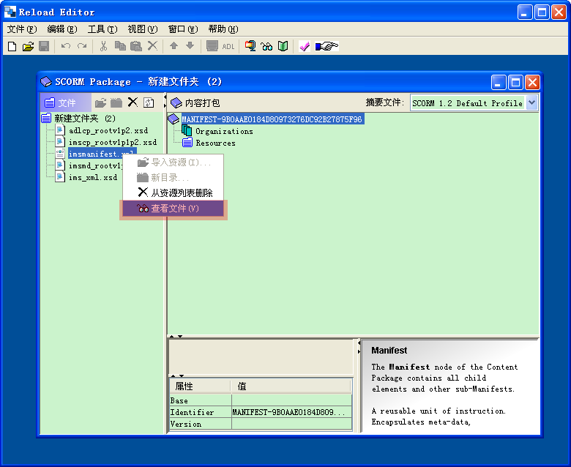Click the purple checkmark validate icon
Image resolution: width=571 pixels, height=467 pixels.
305,46
